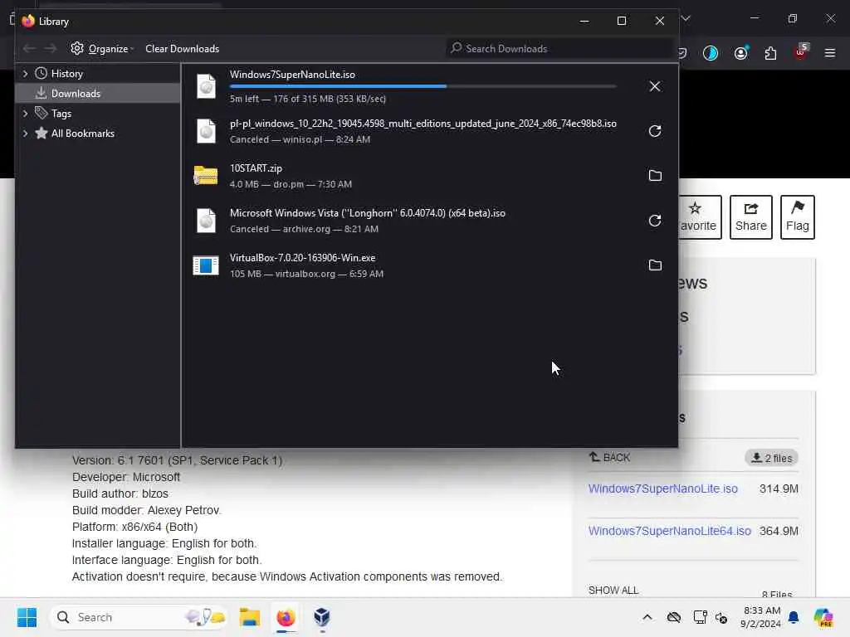Open the Windows7SuperNanoLite.iso link
This screenshot has height=637, width=850.
point(663,489)
